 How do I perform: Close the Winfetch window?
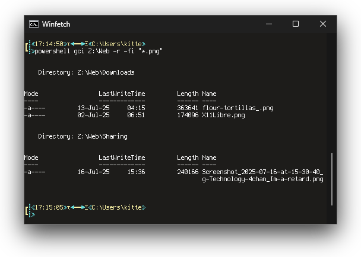click(x=323, y=24)
